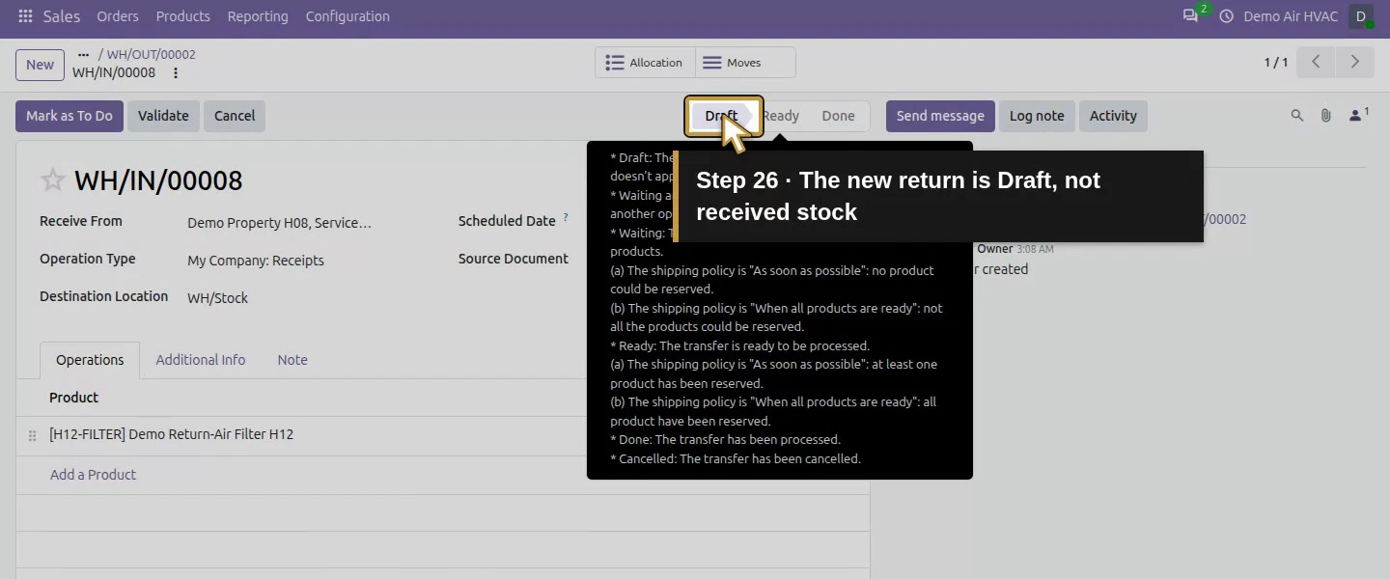Click the Source Document label

click(514, 259)
